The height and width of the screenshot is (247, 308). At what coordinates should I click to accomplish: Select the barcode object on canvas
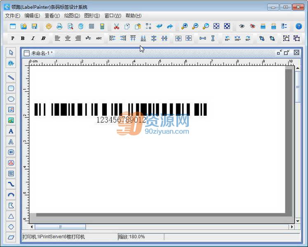coord(121,109)
